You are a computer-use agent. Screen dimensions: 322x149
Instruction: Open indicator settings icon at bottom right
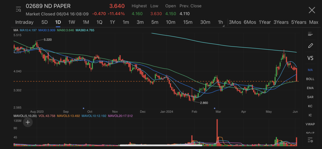[x=310, y=140]
